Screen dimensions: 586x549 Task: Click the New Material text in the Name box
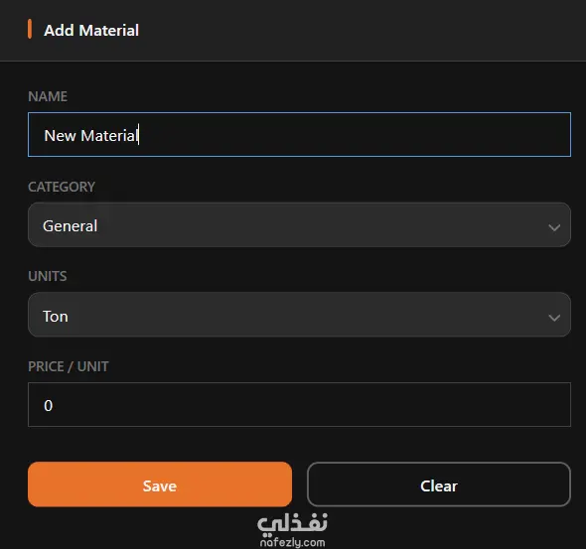pyautogui.click(x=90, y=136)
